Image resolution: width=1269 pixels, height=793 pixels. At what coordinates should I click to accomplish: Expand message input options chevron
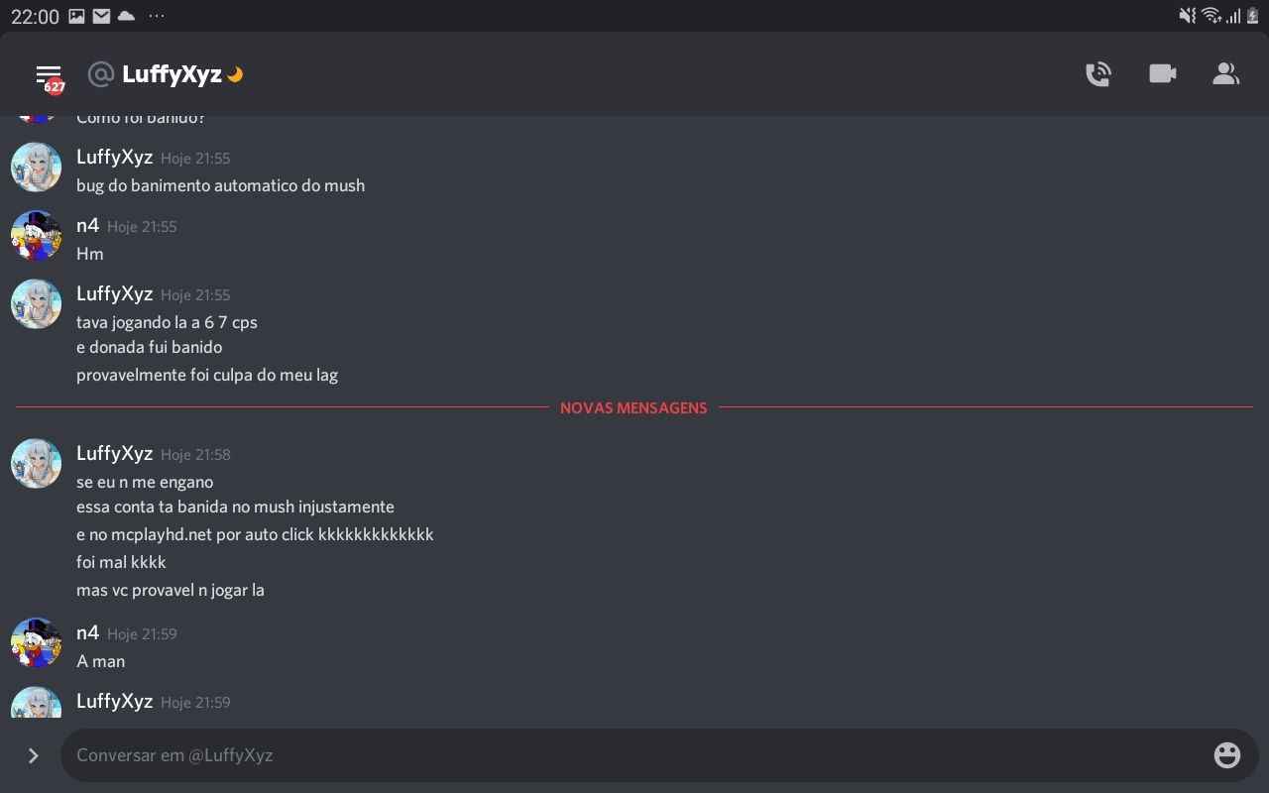point(33,755)
